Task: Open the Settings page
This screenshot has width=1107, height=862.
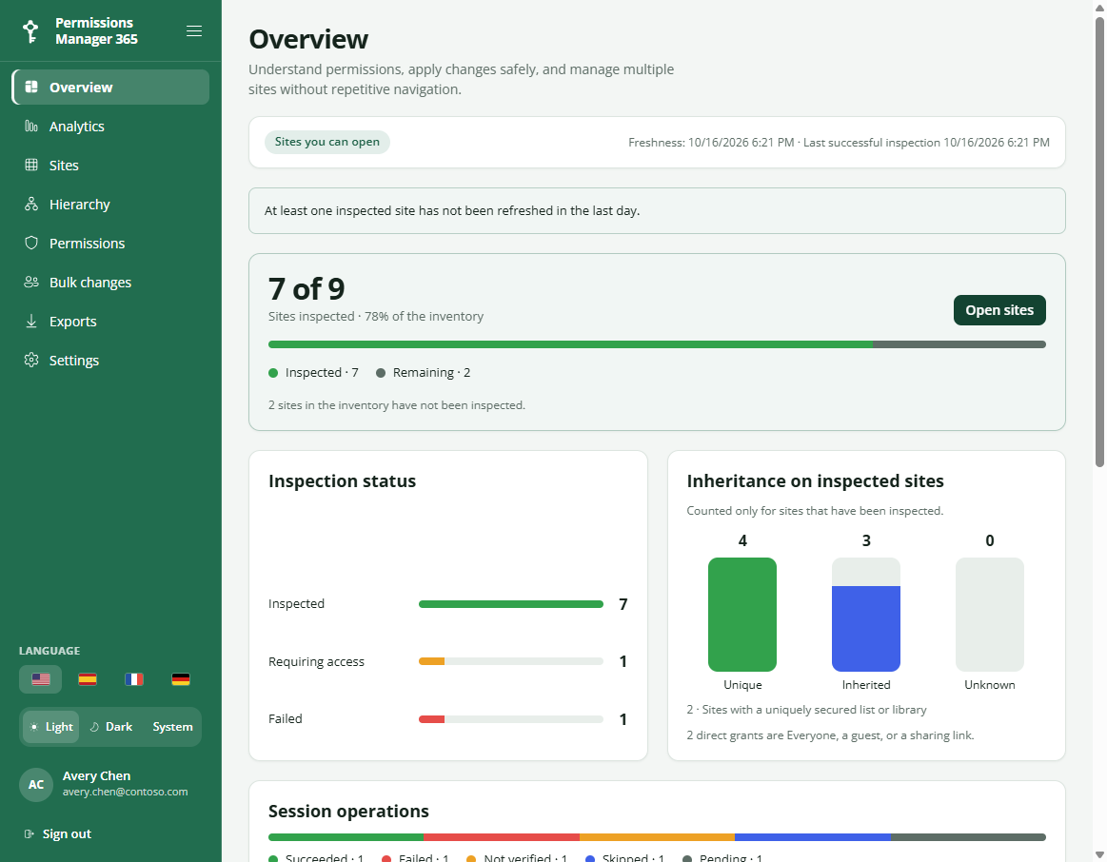Action: (110, 360)
